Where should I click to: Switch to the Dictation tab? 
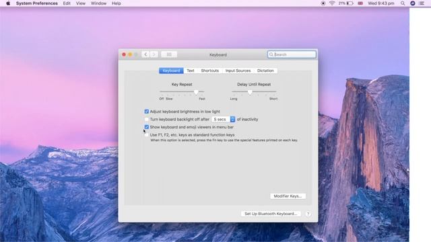click(x=265, y=71)
